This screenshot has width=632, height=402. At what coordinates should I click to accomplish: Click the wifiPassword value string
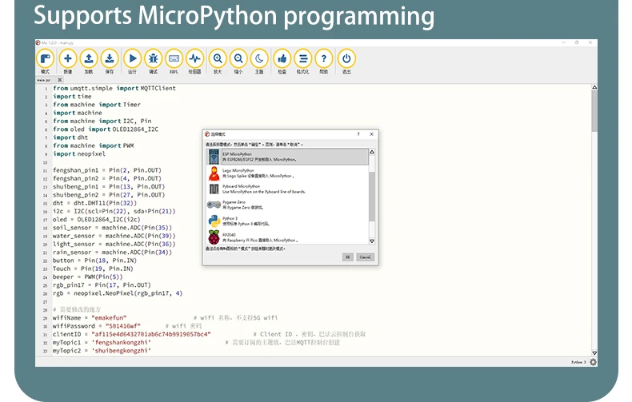(123, 326)
